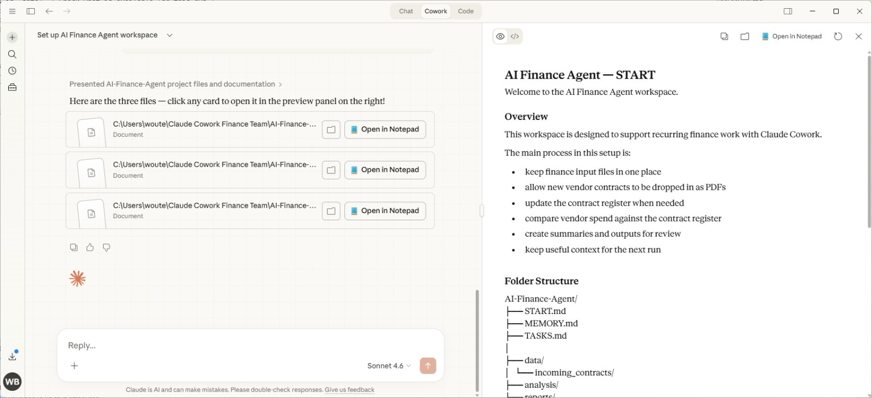Go back with the left arrow

pyautogui.click(x=49, y=11)
